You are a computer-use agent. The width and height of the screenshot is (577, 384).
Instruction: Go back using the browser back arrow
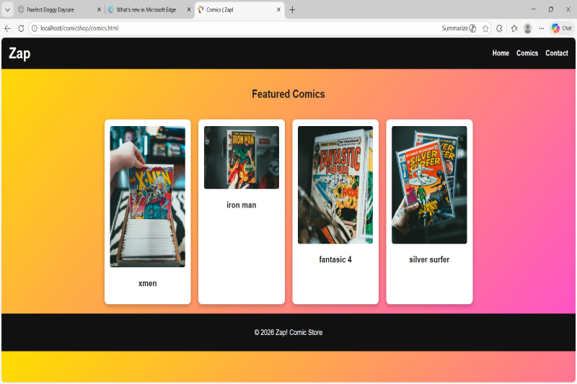coord(7,28)
